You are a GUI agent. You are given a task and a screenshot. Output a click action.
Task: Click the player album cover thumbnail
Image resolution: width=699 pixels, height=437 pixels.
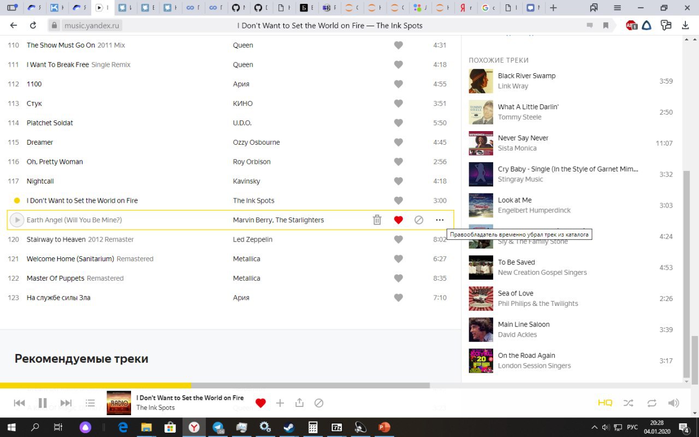119,403
